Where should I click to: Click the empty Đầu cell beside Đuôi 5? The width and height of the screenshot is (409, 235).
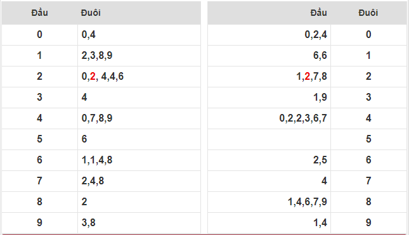[269, 139]
